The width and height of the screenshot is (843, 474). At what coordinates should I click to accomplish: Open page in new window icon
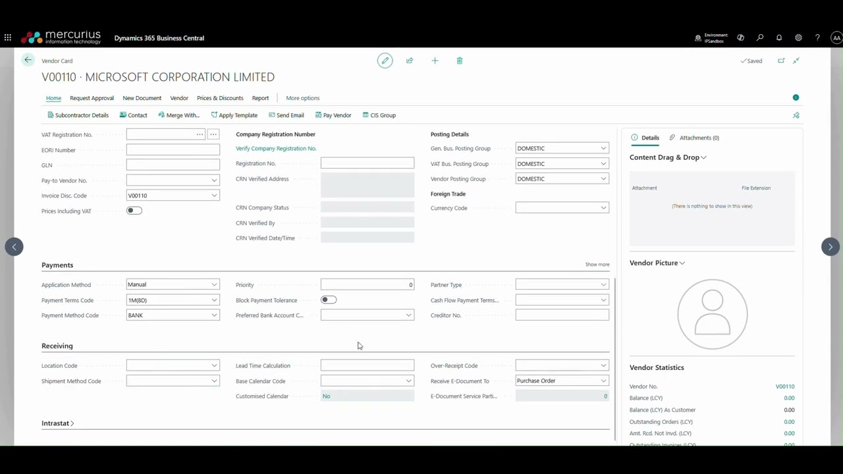pos(781,61)
